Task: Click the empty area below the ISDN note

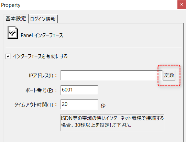Action: coord(93,136)
